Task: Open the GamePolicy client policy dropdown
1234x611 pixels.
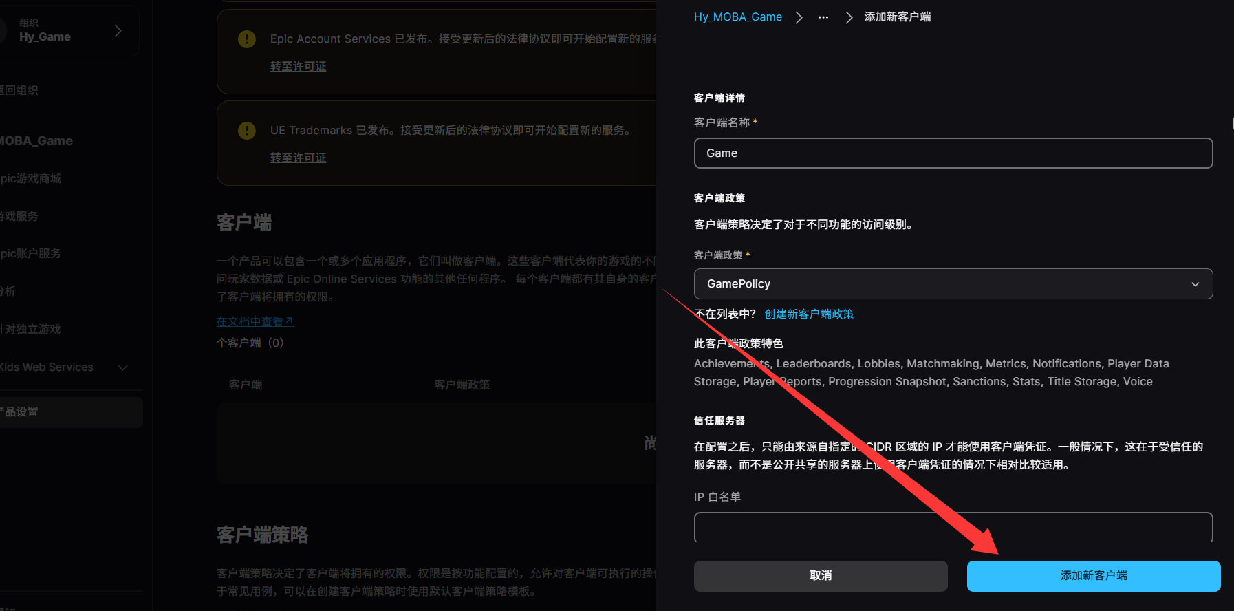Action: [x=953, y=284]
